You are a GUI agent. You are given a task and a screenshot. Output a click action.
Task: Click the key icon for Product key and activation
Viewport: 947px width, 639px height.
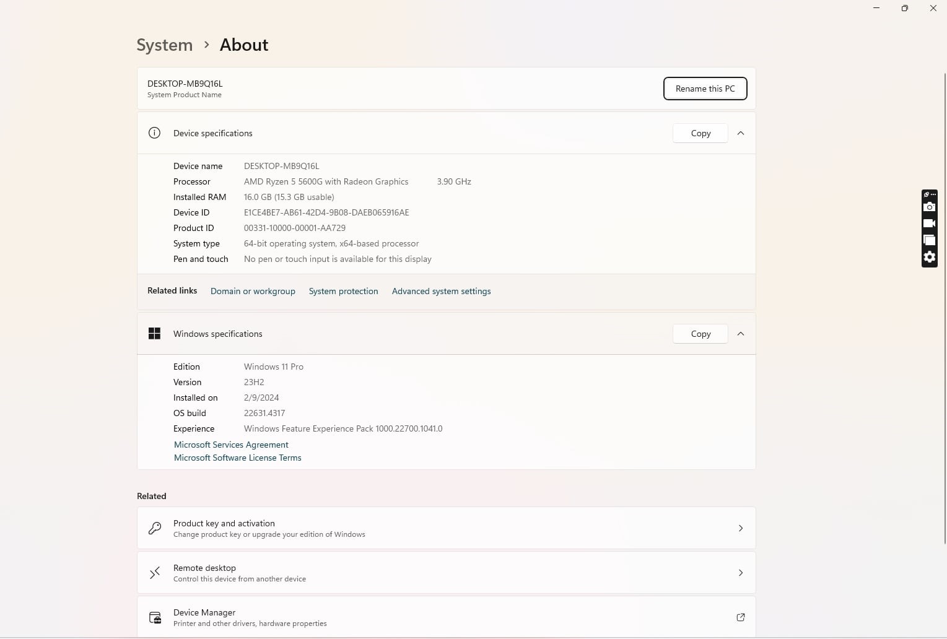(155, 528)
